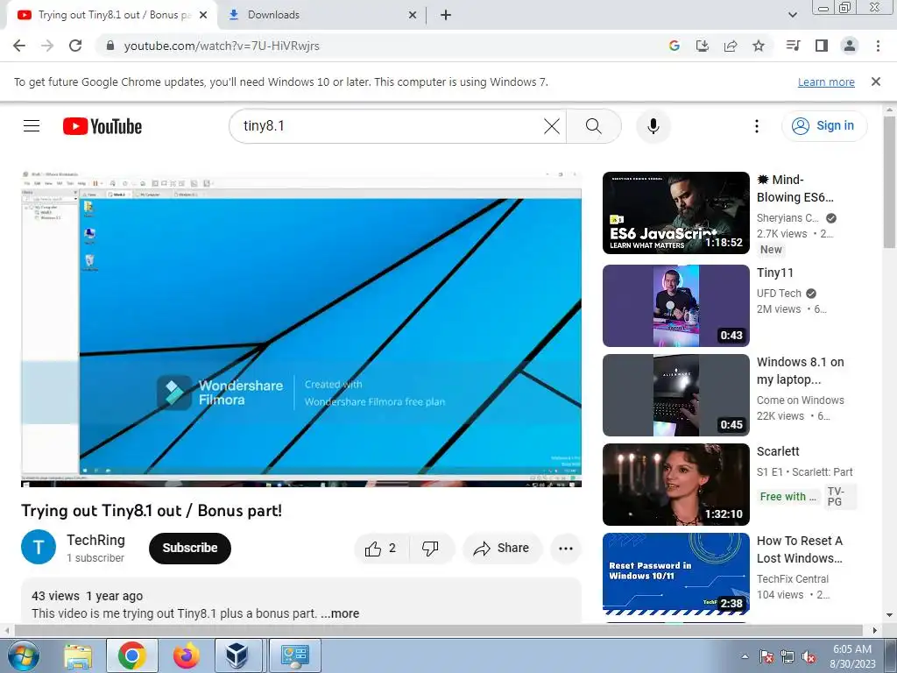Click the install app icon in address bar

click(x=703, y=46)
